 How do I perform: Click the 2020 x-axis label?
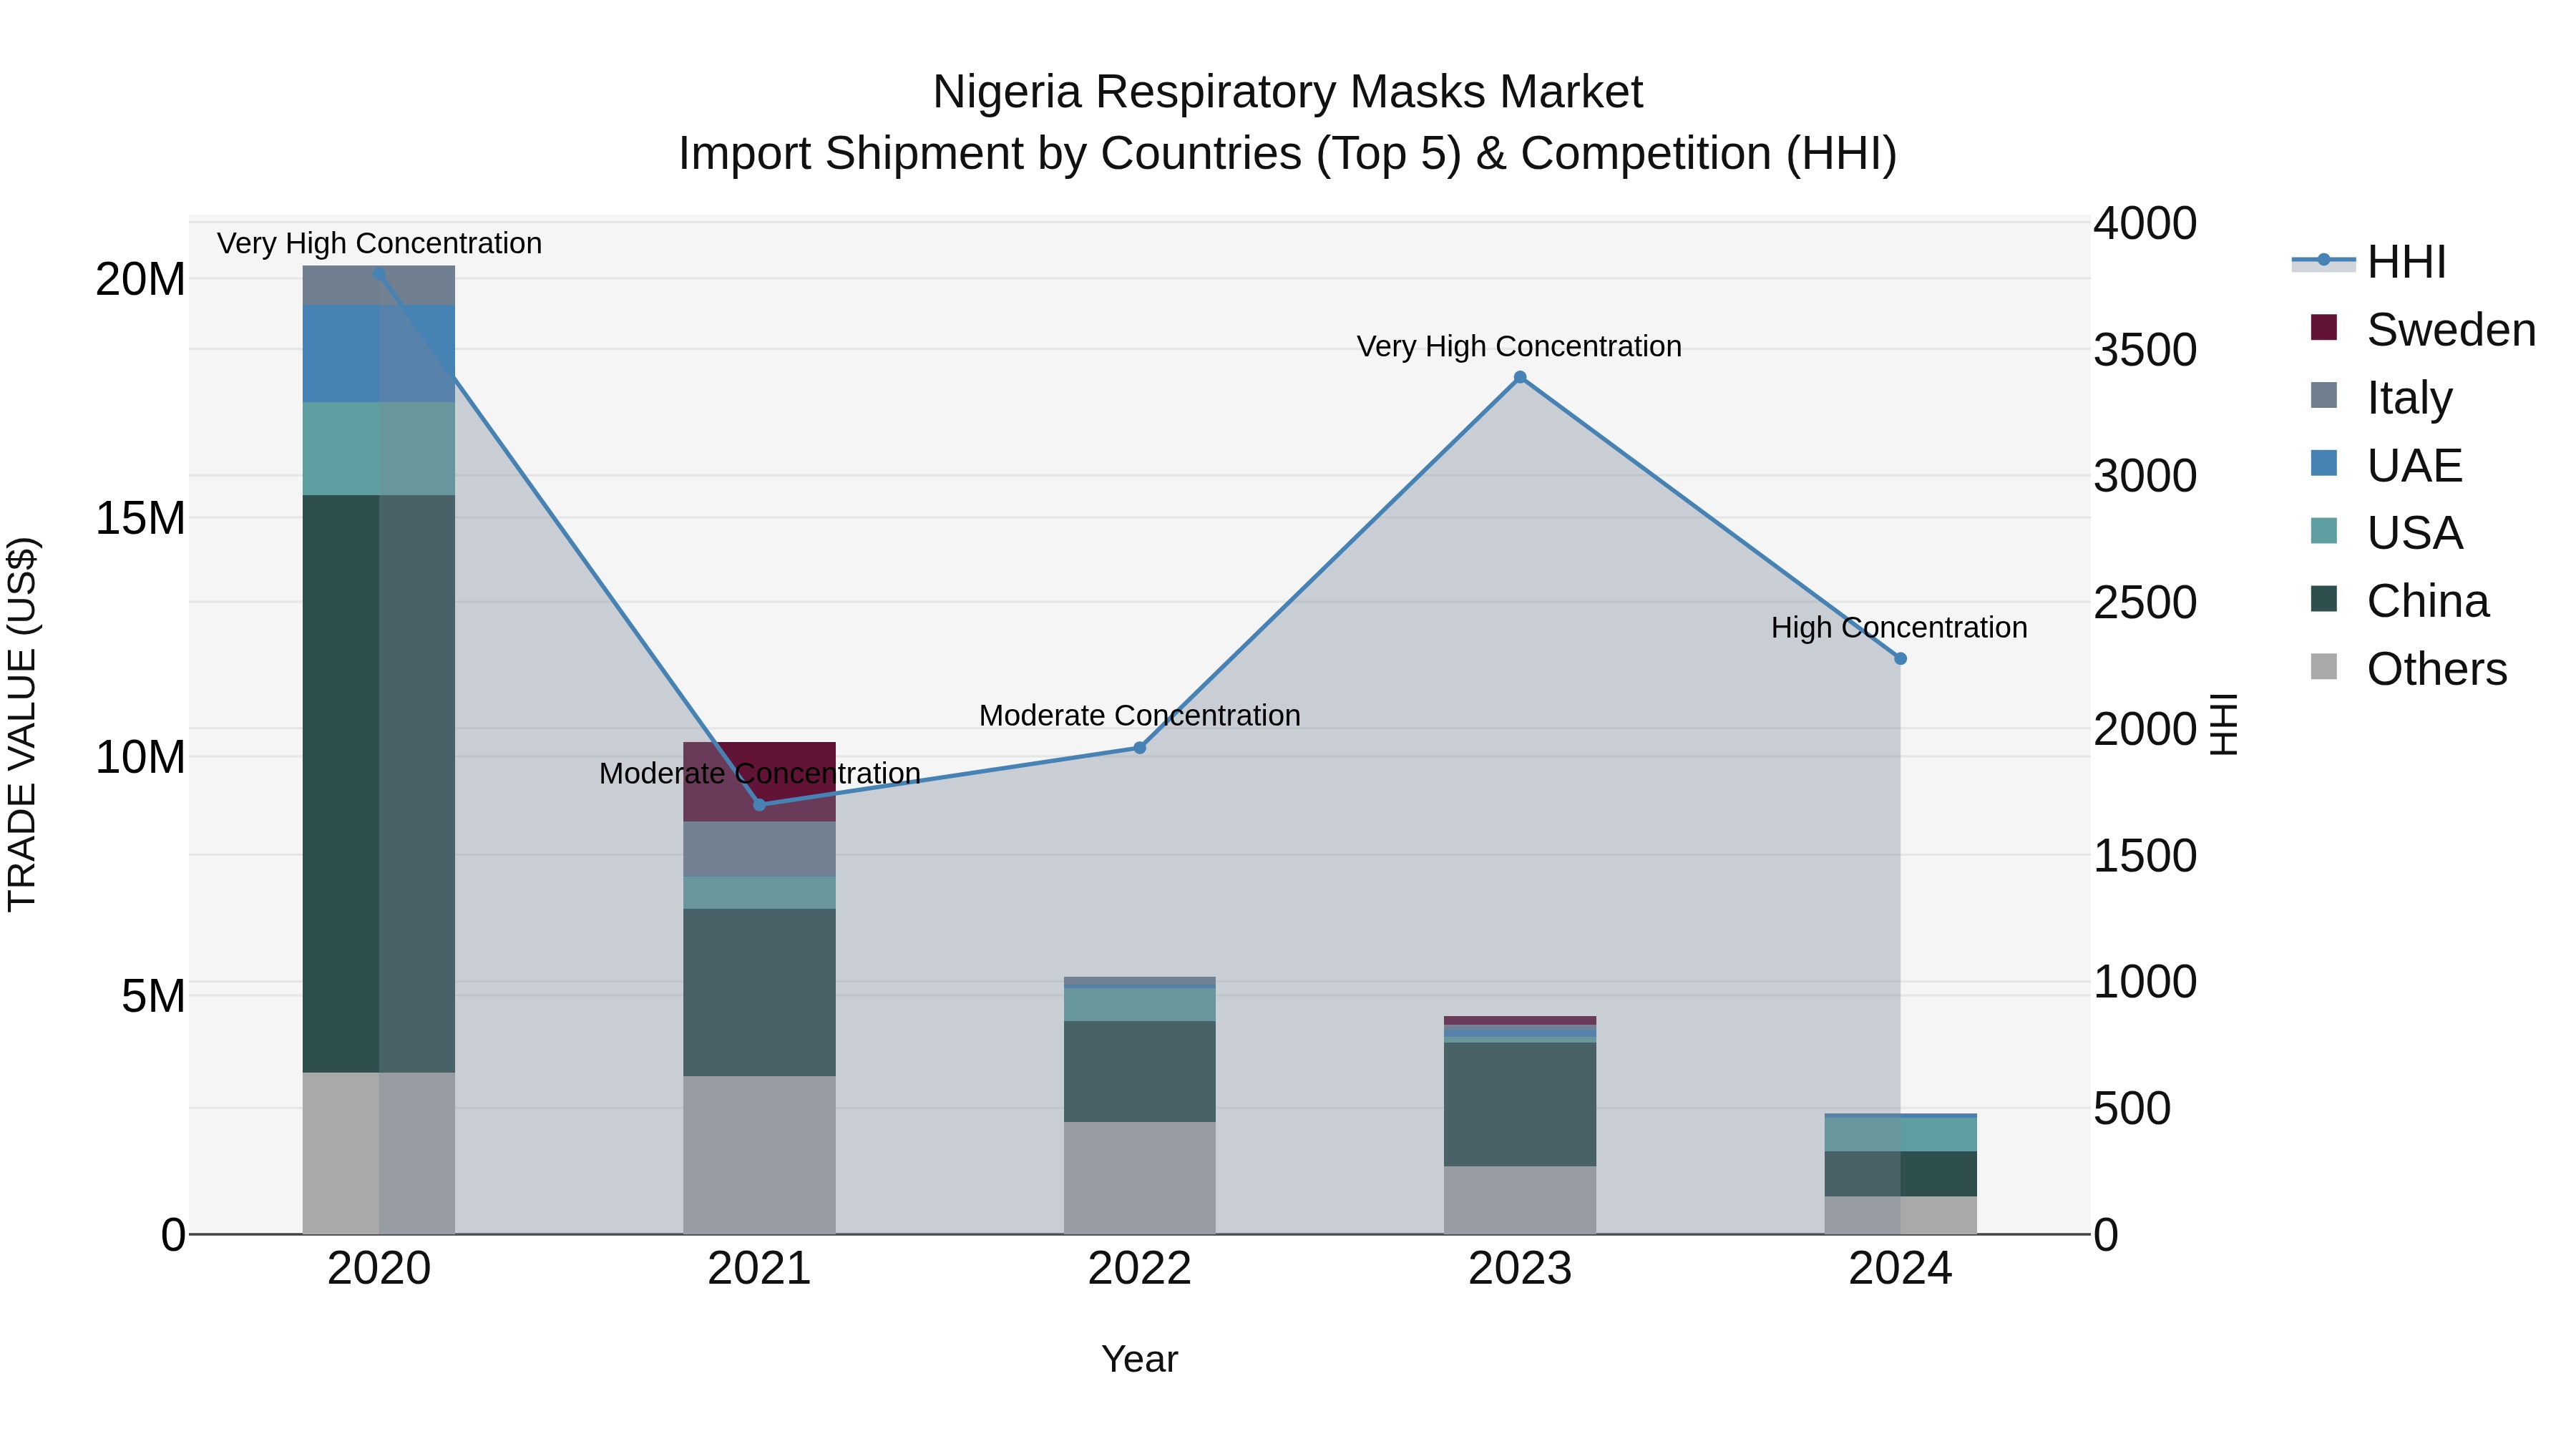point(379,1269)
